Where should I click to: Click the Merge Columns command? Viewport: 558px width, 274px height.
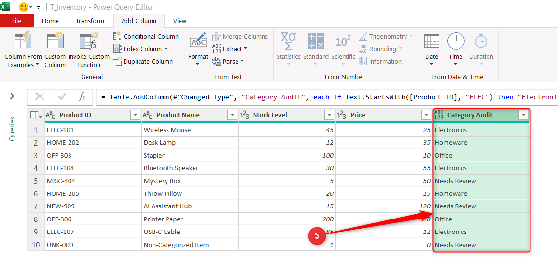(240, 36)
